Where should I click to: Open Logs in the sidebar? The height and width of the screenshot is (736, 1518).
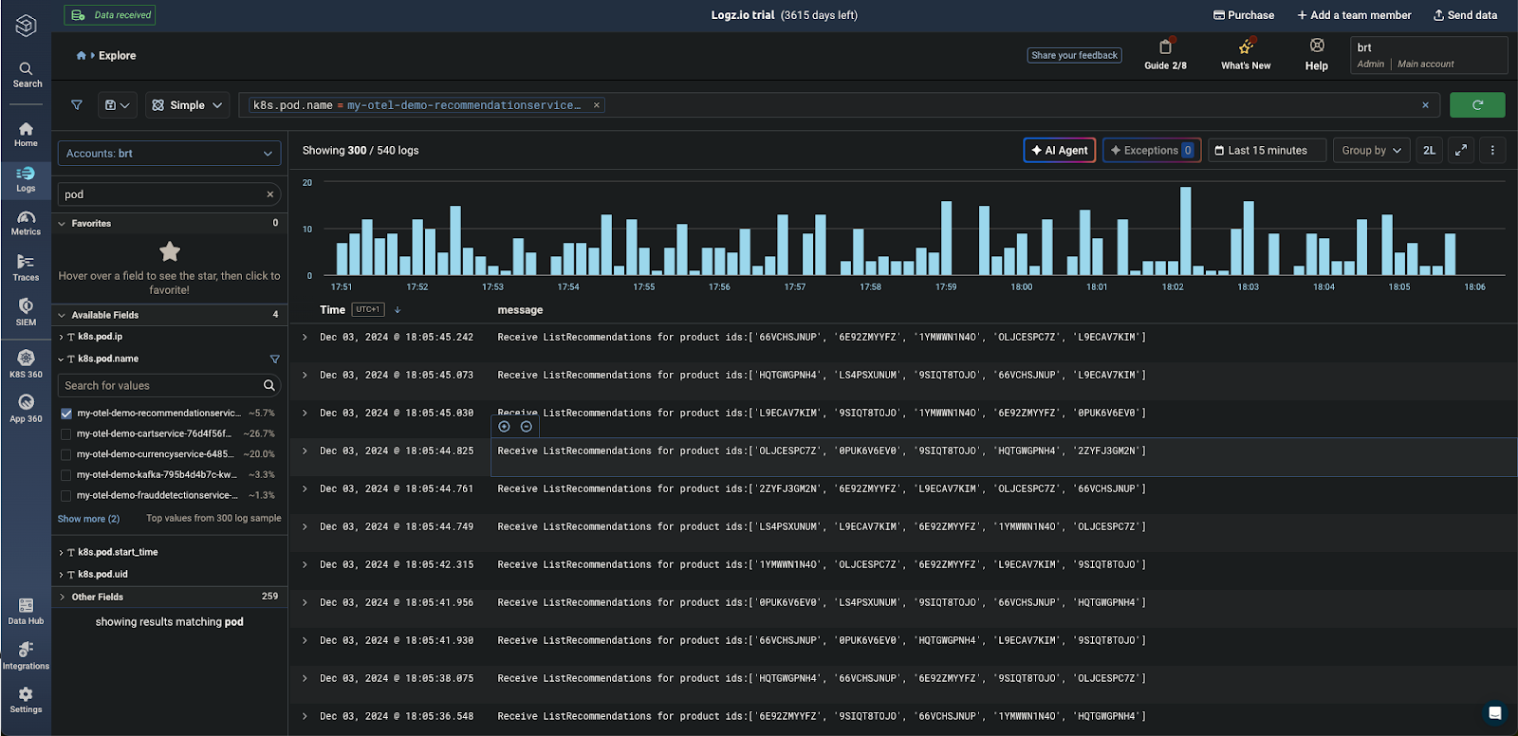(x=26, y=179)
